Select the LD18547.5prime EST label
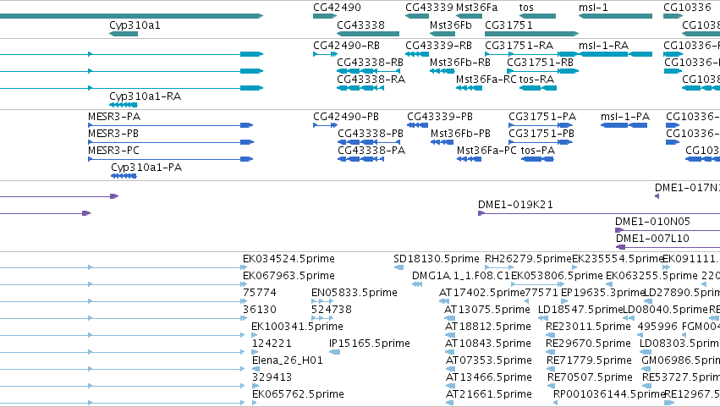 click(580, 310)
